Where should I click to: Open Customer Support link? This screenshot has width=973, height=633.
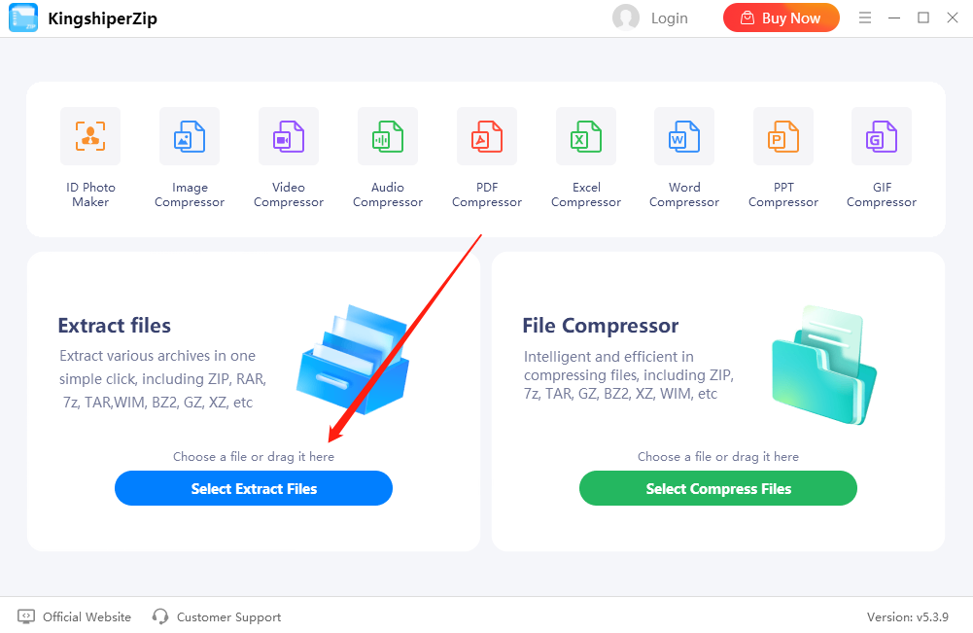point(228,616)
